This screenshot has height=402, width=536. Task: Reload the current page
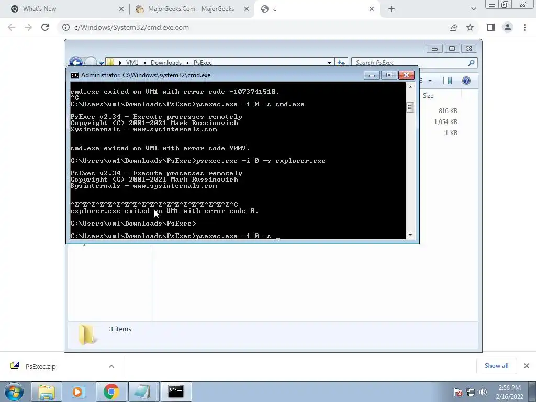45,27
